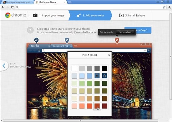Viewport: 172px width, 122px height.
Task: Pick the medium blue swatch
Action: pyautogui.click(x=89, y=76)
